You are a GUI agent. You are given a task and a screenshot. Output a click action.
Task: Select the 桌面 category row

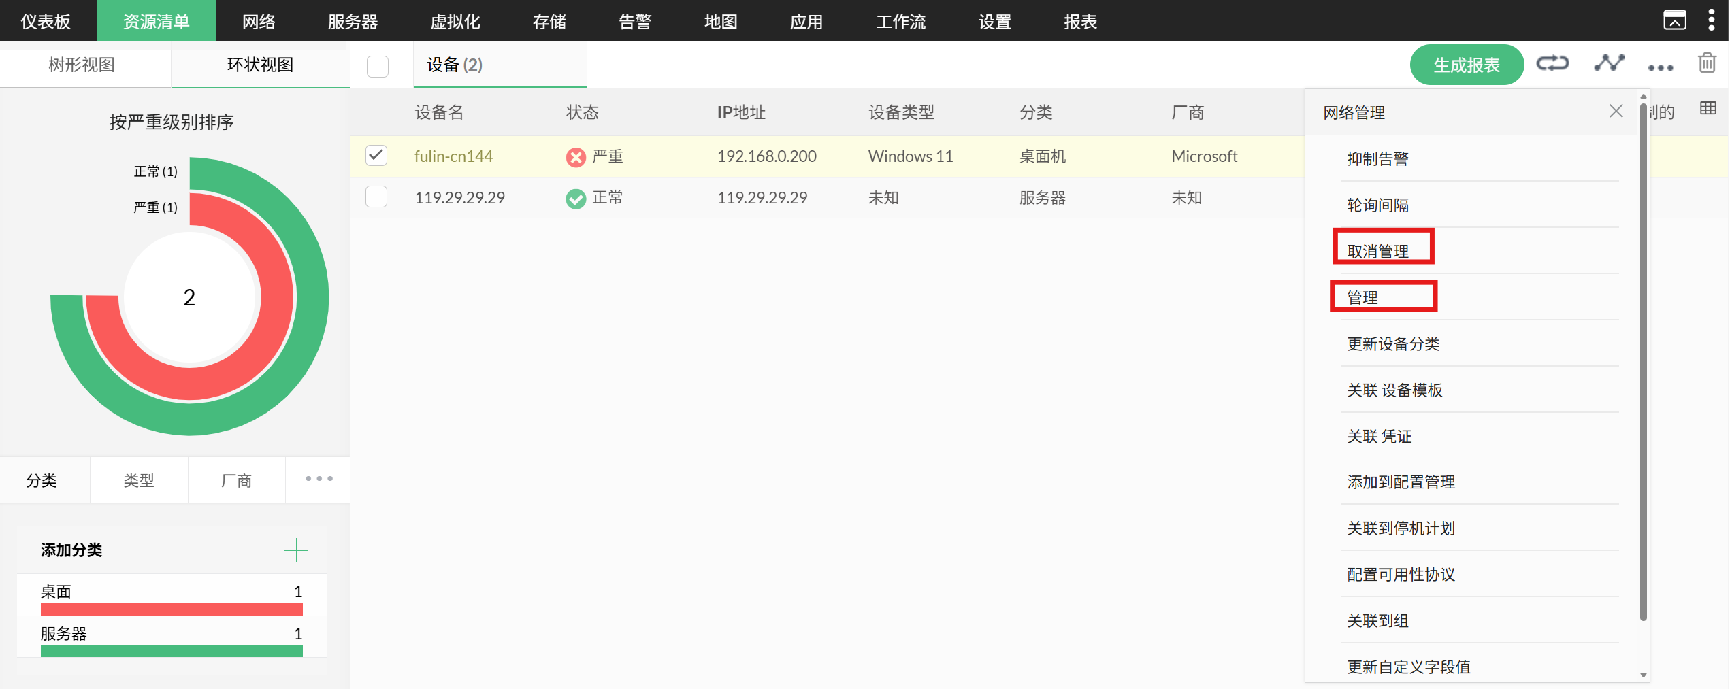[x=172, y=595]
